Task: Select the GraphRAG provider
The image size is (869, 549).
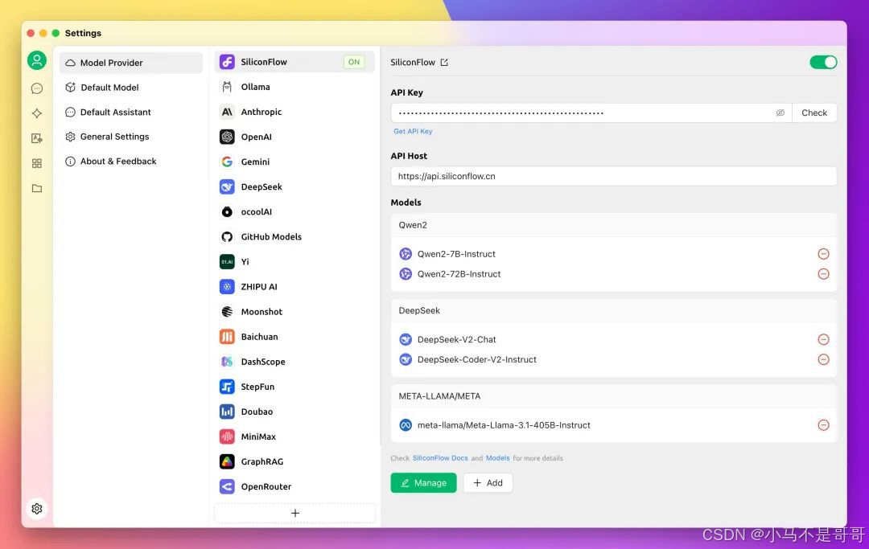Action: [294, 461]
